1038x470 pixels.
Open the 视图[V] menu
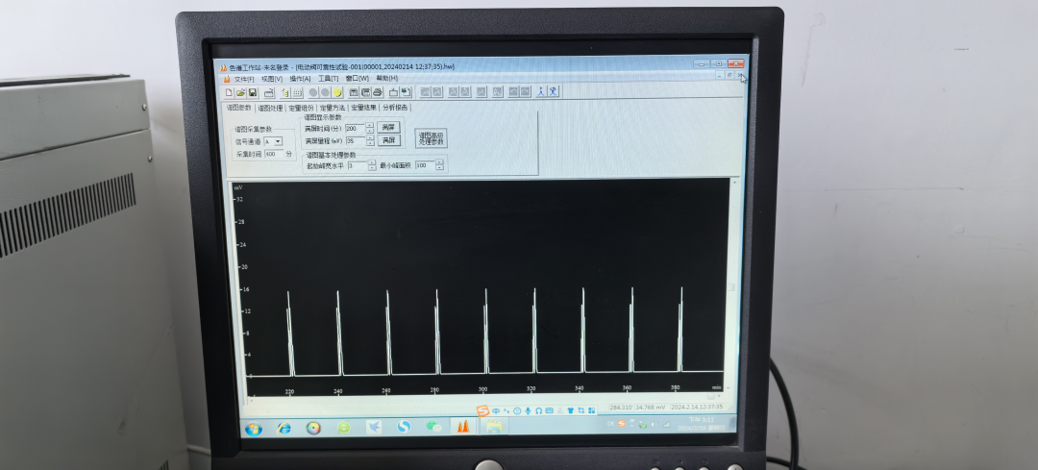click(271, 79)
